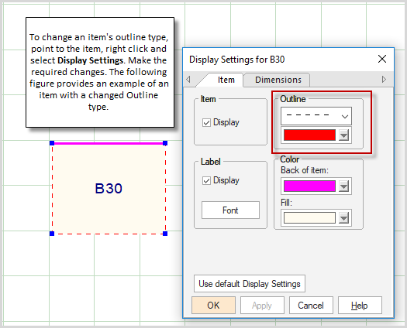This screenshot has height=328, width=407.
Task: Toggle the Item Display checkbox
Action: point(206,122)
